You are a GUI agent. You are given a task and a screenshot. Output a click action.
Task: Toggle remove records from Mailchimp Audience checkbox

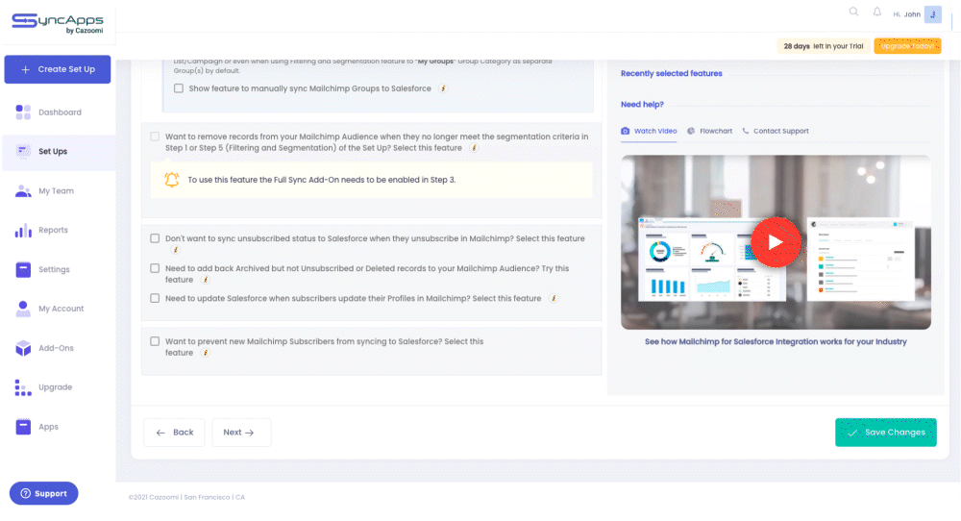[155, 136]
